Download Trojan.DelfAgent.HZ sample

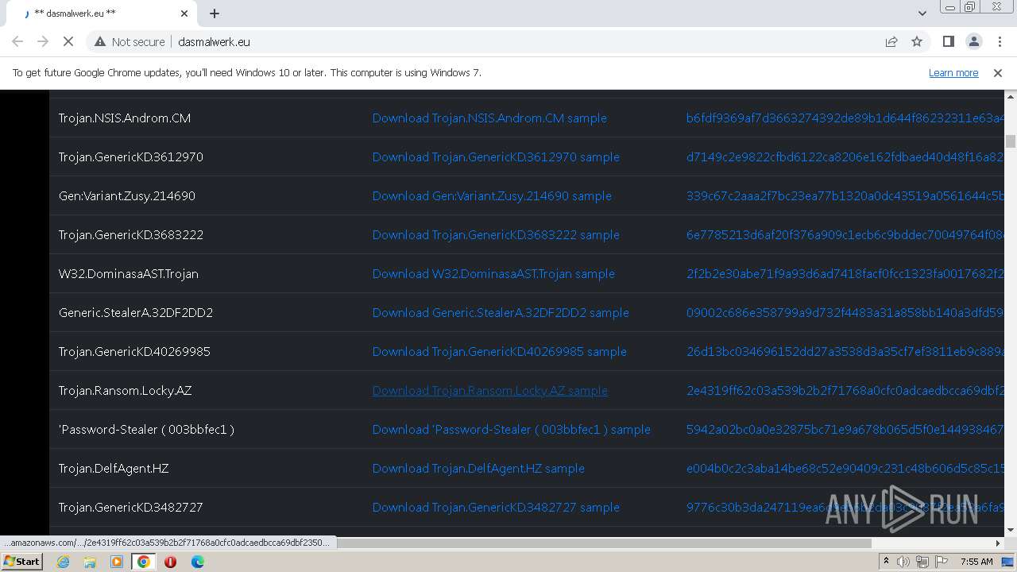[478, 468]
